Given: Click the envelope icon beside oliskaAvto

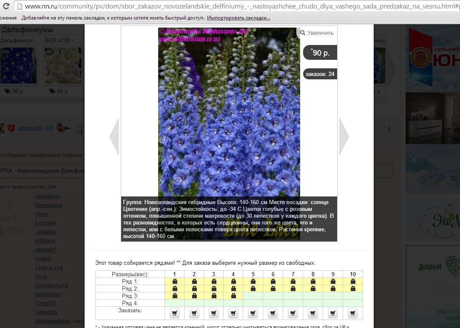Looking at the screenshot, I should [49, 128].
